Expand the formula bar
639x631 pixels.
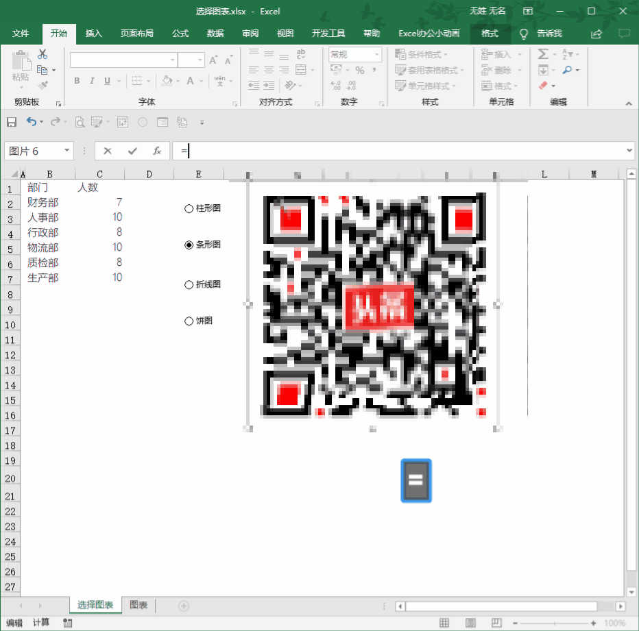coord(629,151)
